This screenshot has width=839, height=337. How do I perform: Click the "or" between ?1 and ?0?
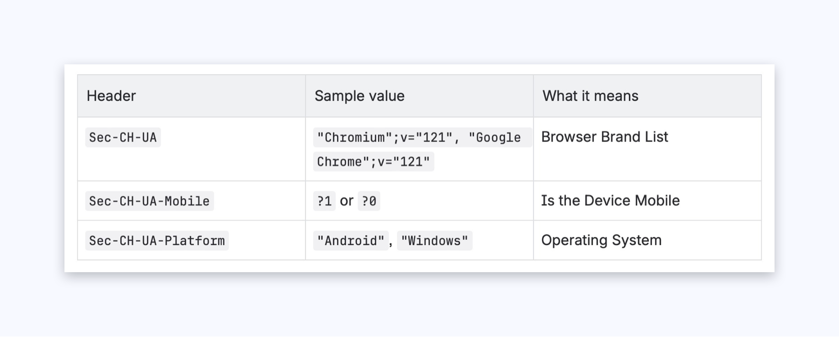[346, 201]
